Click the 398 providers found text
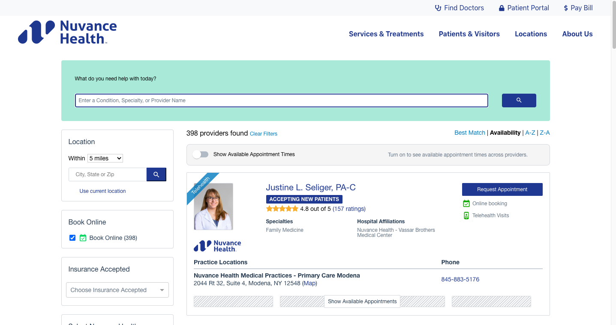616x325 pixels. click(x=217, y=133)
